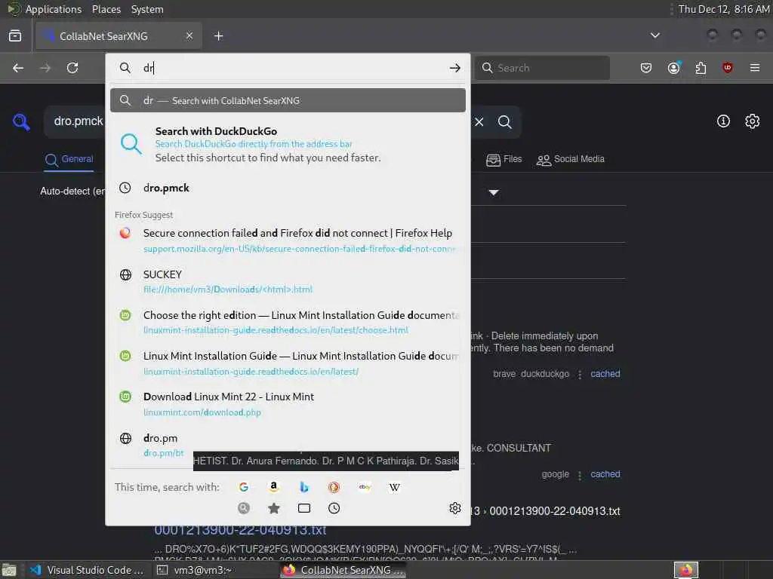Expand the list all tabs chevron
This screenshot has height=579, width=773.
point(655,35)
